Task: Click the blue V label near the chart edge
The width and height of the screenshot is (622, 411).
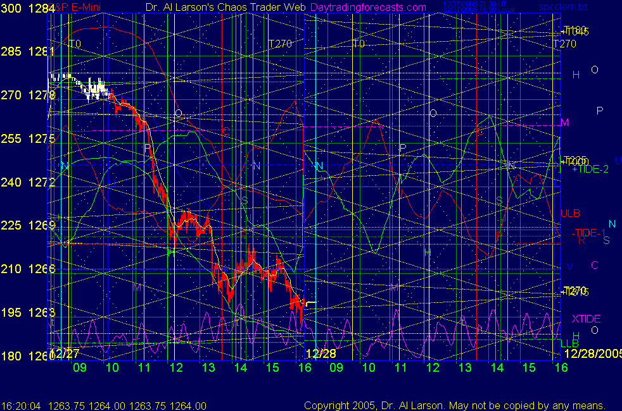Action: (569, 267)
